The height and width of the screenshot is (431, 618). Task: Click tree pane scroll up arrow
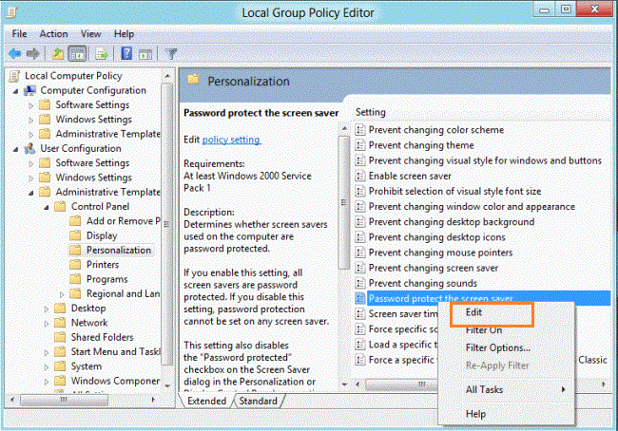[167, 76]
